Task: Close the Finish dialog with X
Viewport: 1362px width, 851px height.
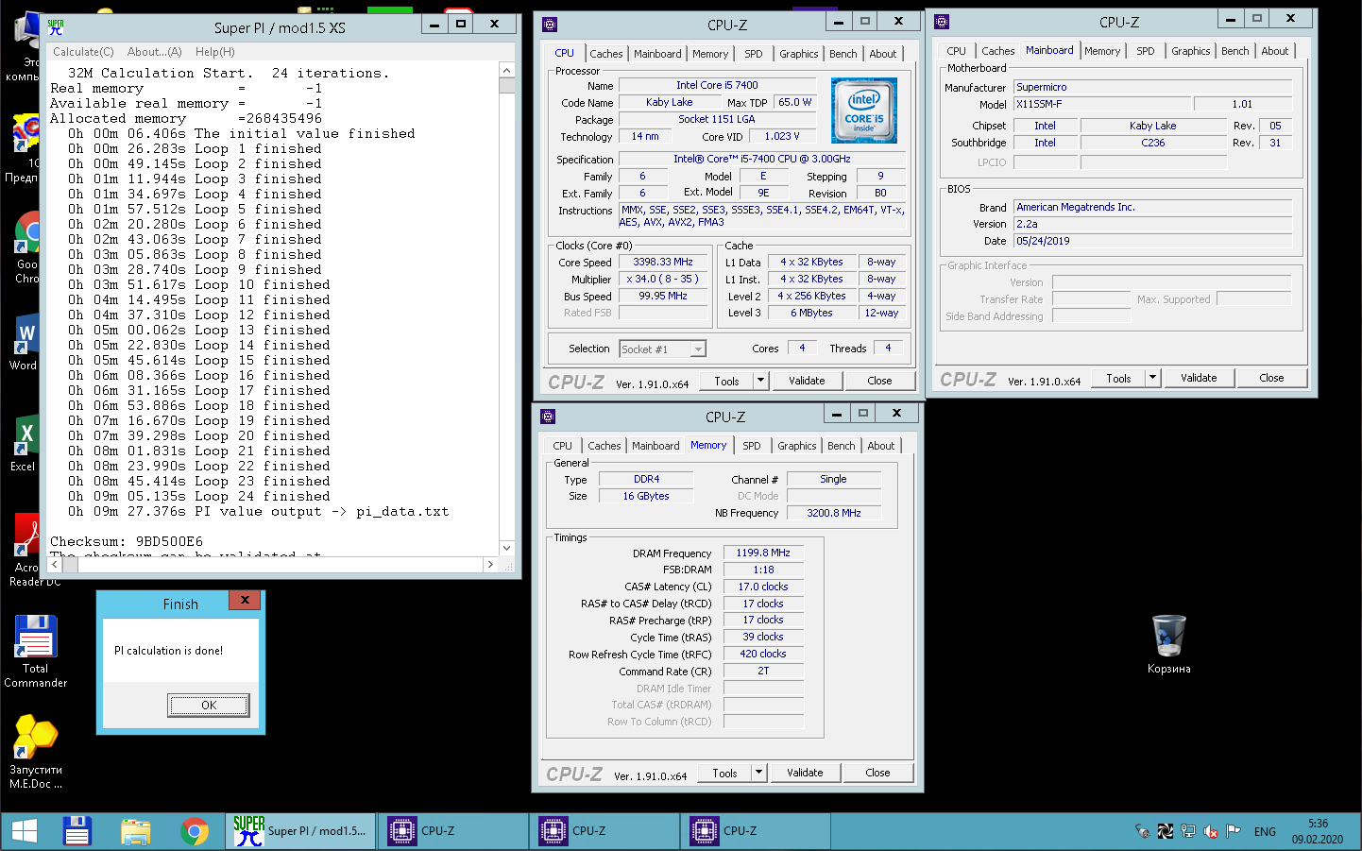Action: [245, 600]
